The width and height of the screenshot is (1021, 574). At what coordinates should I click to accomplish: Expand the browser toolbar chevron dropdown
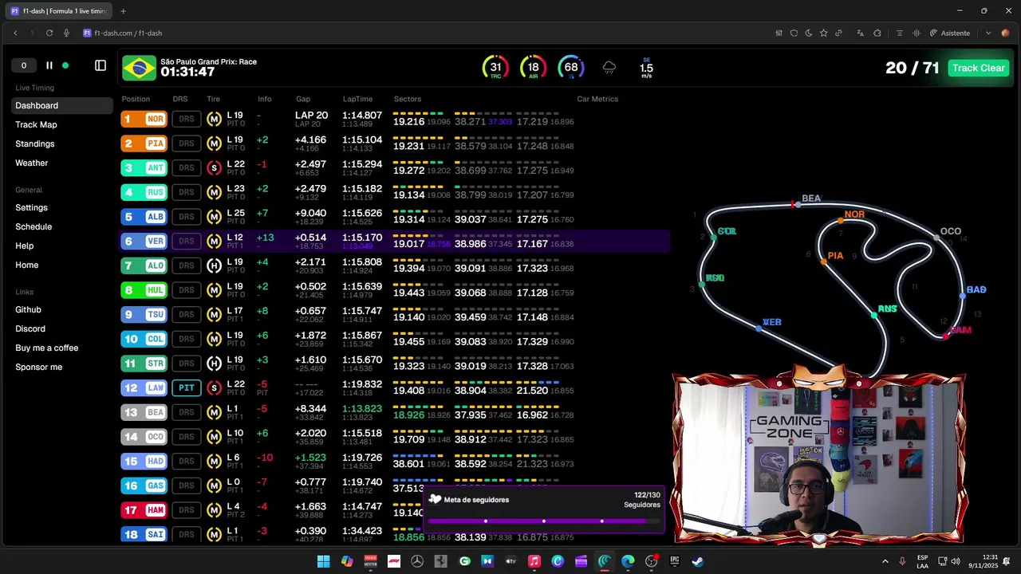pos(988,33)
